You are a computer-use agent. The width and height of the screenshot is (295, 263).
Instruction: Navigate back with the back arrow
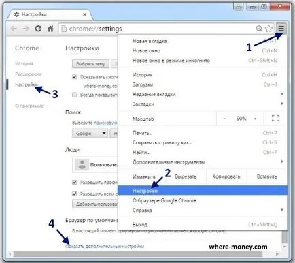pyautogui.click(x=14, y=29)
